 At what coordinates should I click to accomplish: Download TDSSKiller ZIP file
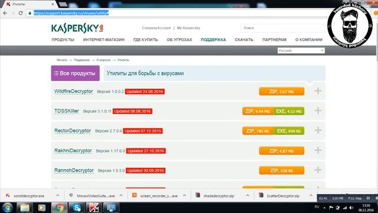point(258,111)
